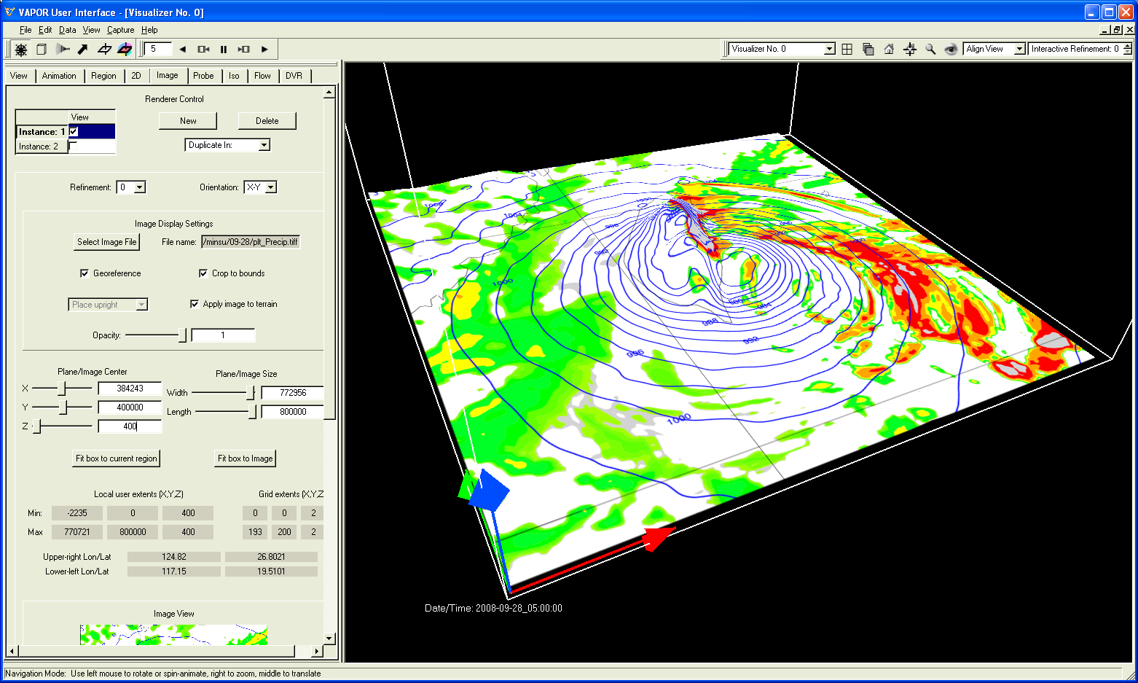Select the black arrow probe tool
1138x683 pixels.
tap(83, 50)
